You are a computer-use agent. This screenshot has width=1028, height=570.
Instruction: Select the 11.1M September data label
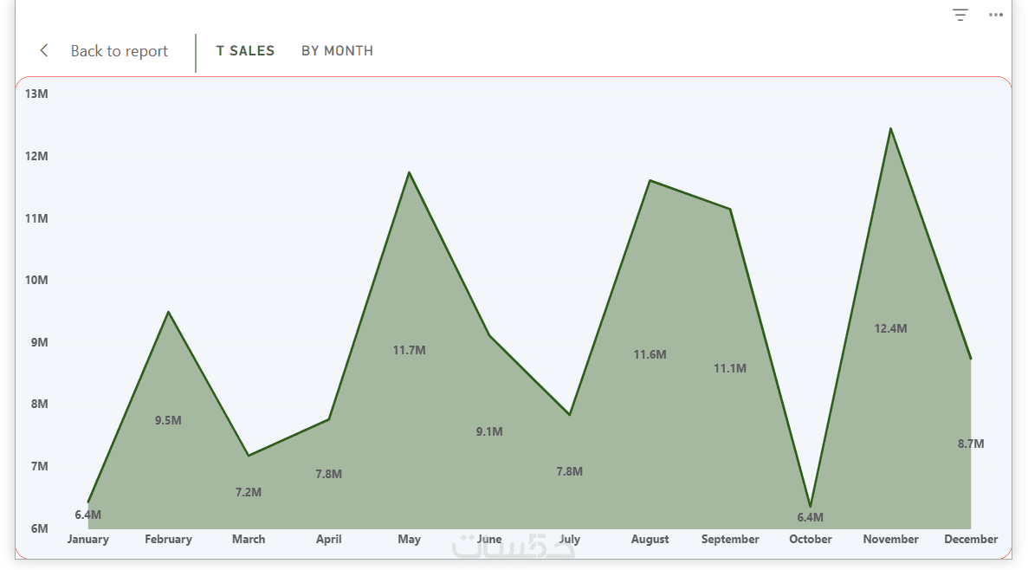point(730,369)
